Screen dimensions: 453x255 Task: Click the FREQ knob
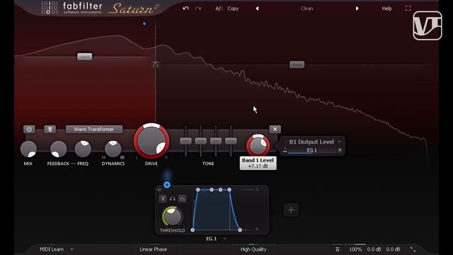83,149
